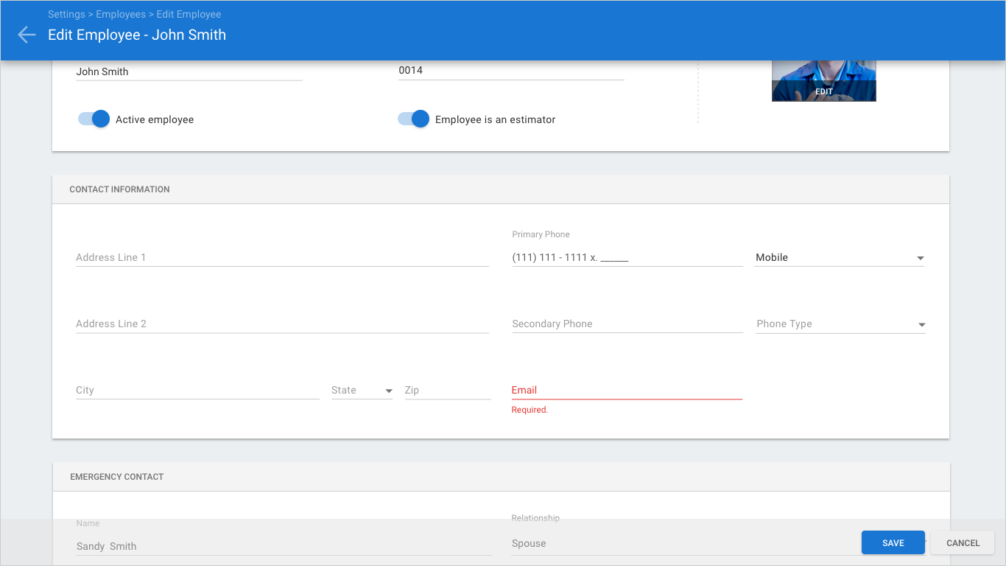Select the Secondary Phone field
Viewport: 1006px width, 566px height.
click(627, 324)
